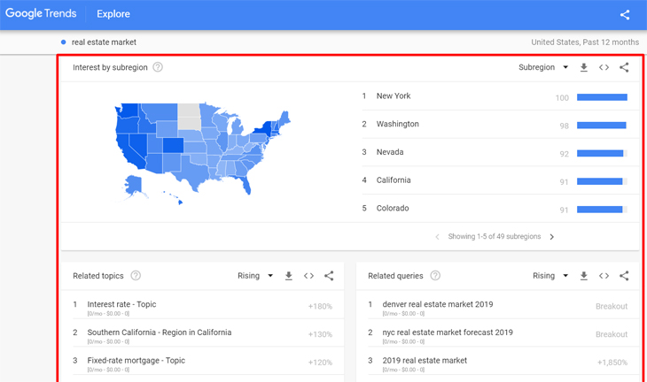Screen dimensions: 647x382
Task: Click Nevada's interest bar showing 92
Action: coord(602,153)
